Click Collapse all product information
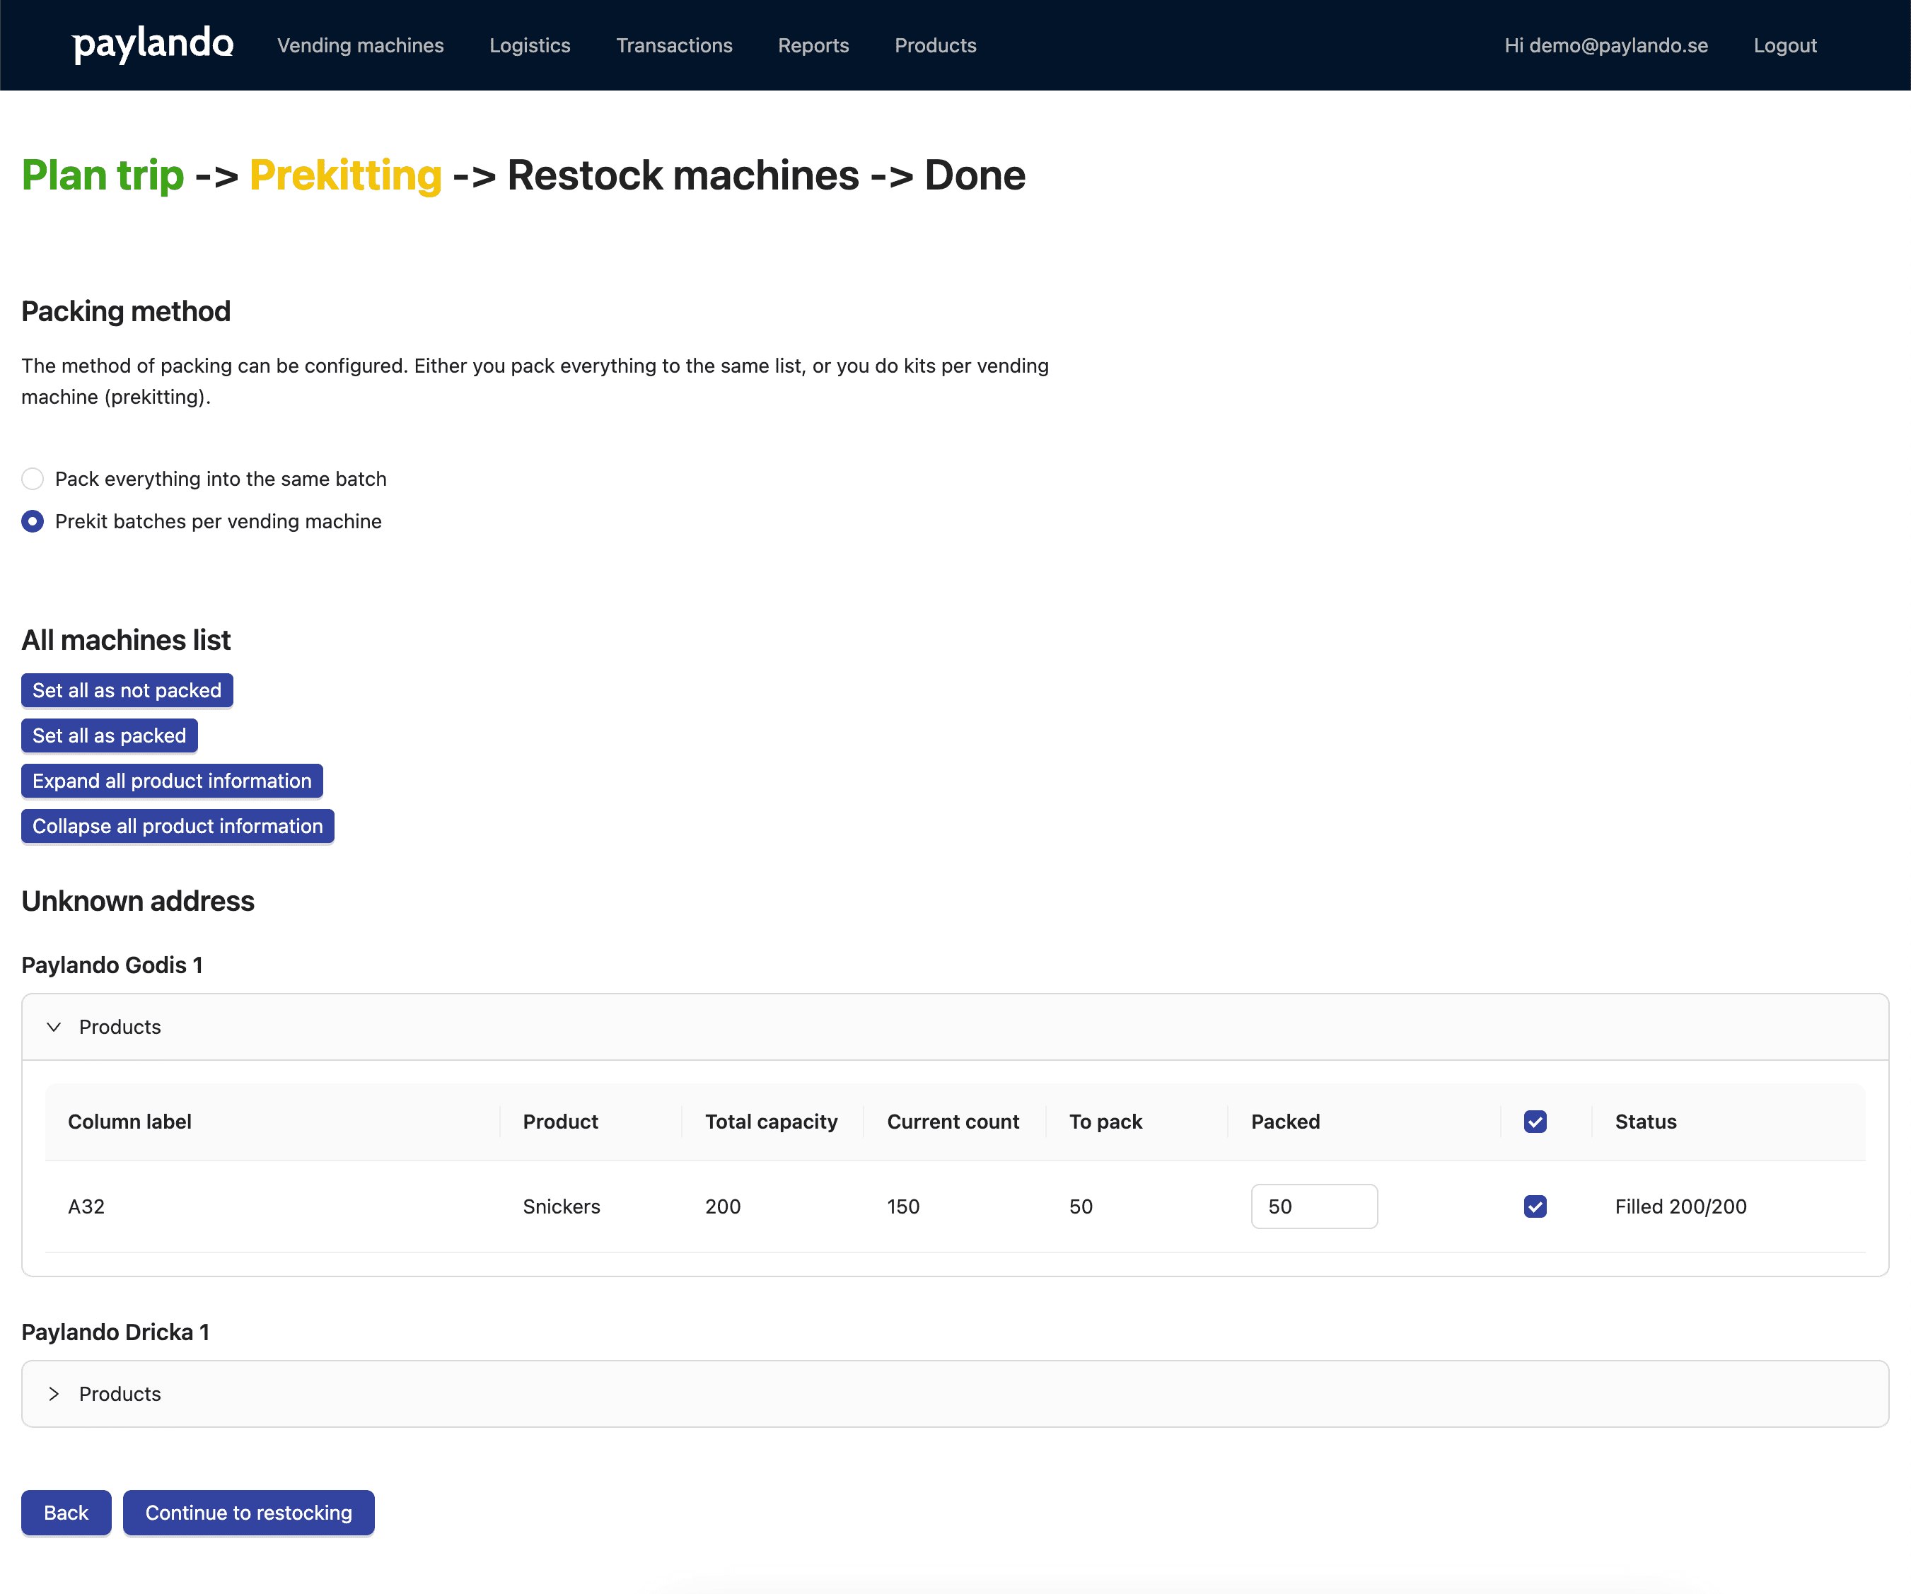The image size is (1911, 1594). pyautogui.click(x=178, y=826)
